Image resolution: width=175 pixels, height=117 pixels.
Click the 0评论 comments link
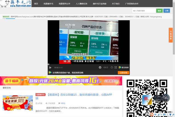[63, 103]
